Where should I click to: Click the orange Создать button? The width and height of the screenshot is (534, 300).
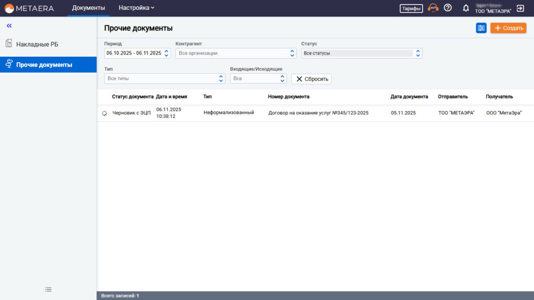coord(508,28)
